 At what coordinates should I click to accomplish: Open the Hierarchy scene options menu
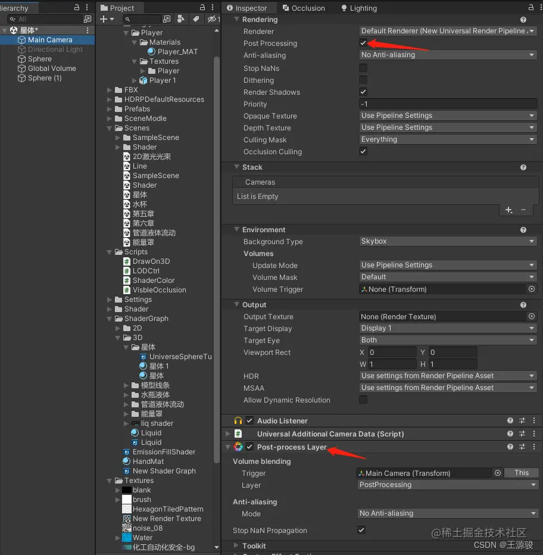pos(88,30)
